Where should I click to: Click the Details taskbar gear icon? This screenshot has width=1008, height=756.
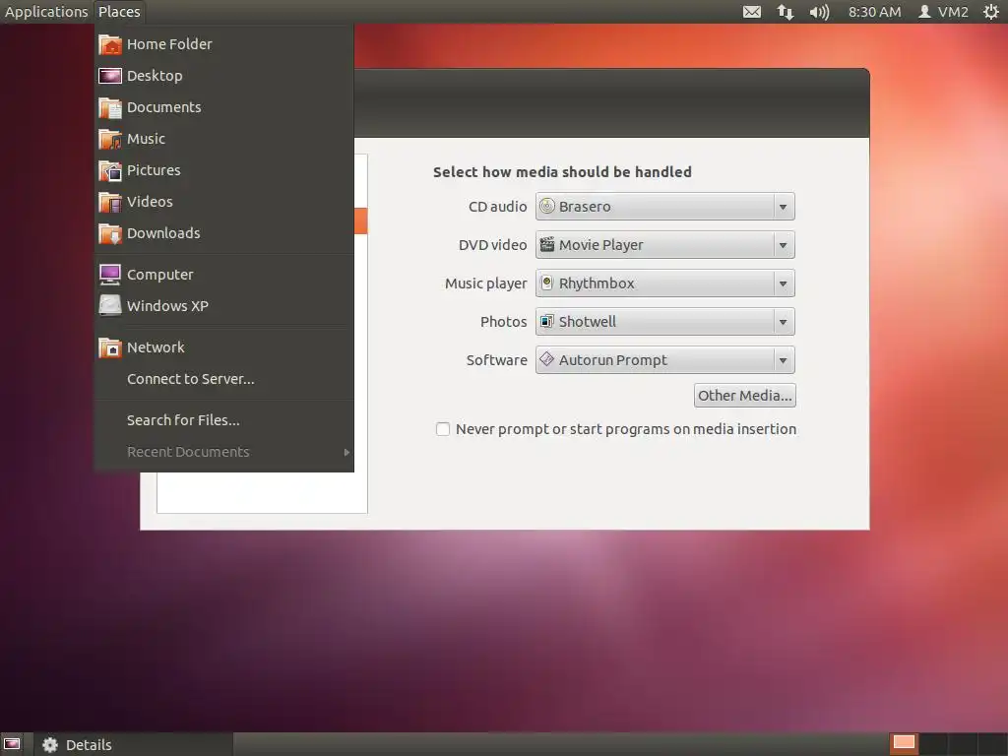[50, 744]
